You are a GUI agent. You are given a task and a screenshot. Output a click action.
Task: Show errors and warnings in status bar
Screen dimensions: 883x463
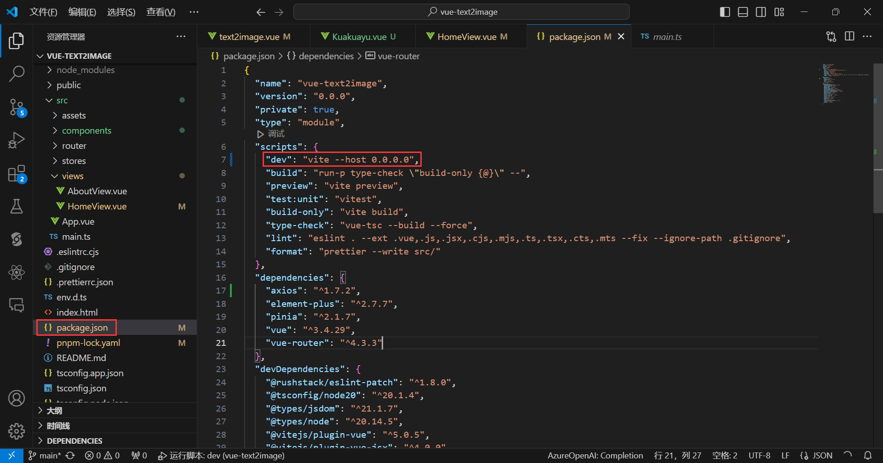102,455
